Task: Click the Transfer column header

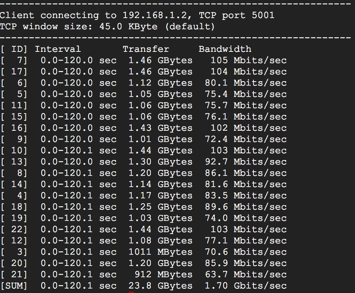Action: point(146,49)
